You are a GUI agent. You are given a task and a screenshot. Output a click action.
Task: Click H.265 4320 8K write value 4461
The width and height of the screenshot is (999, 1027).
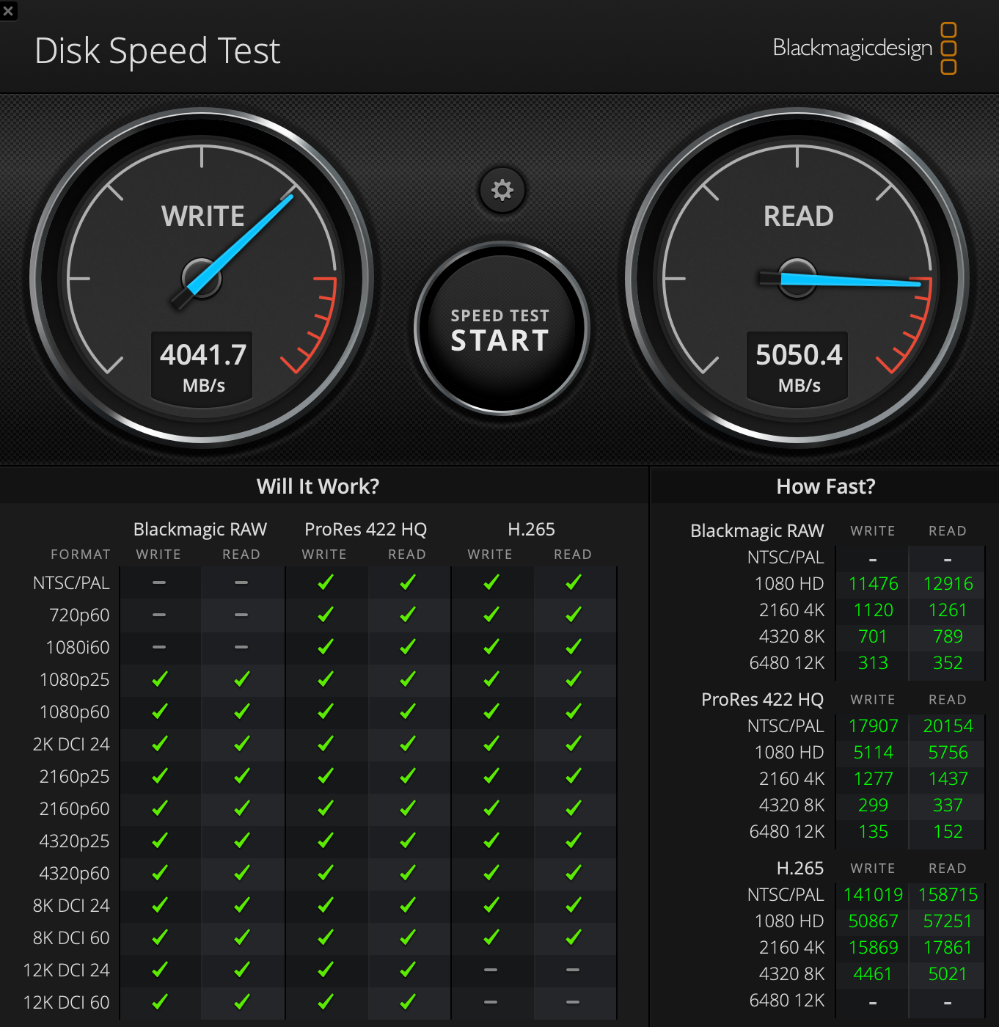click(873, 974)
